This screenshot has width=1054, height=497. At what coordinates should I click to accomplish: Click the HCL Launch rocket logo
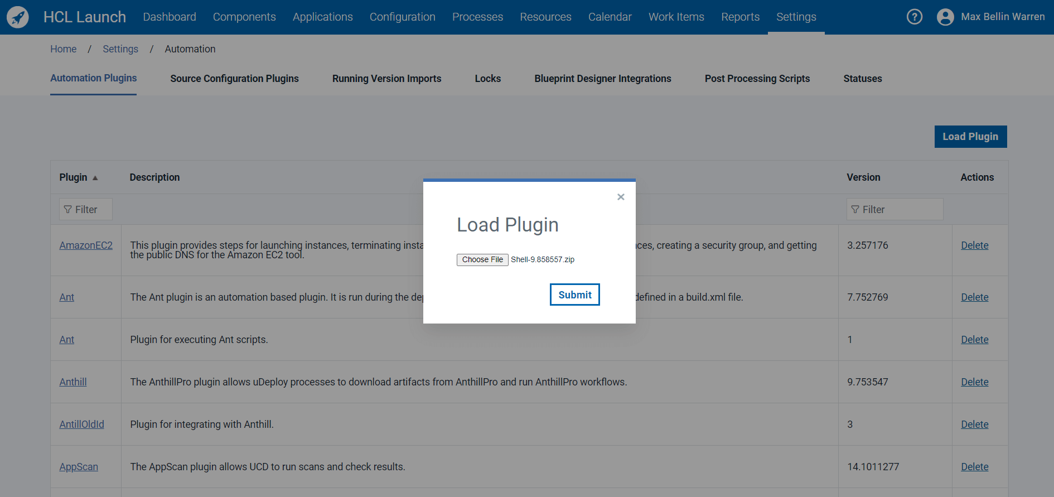tap(18, 17)
